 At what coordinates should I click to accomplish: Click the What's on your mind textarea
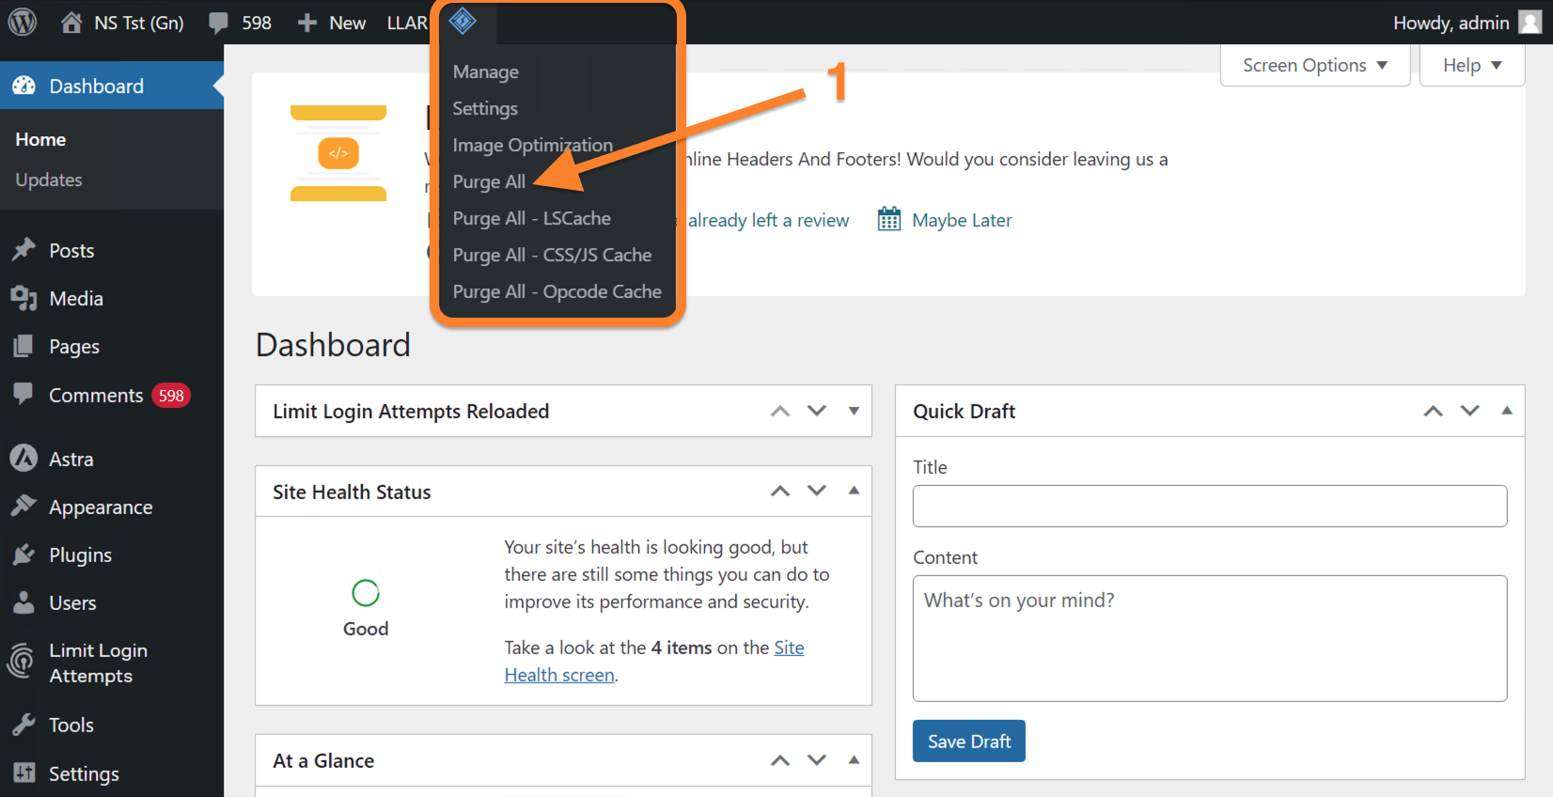coord(1210,638)
